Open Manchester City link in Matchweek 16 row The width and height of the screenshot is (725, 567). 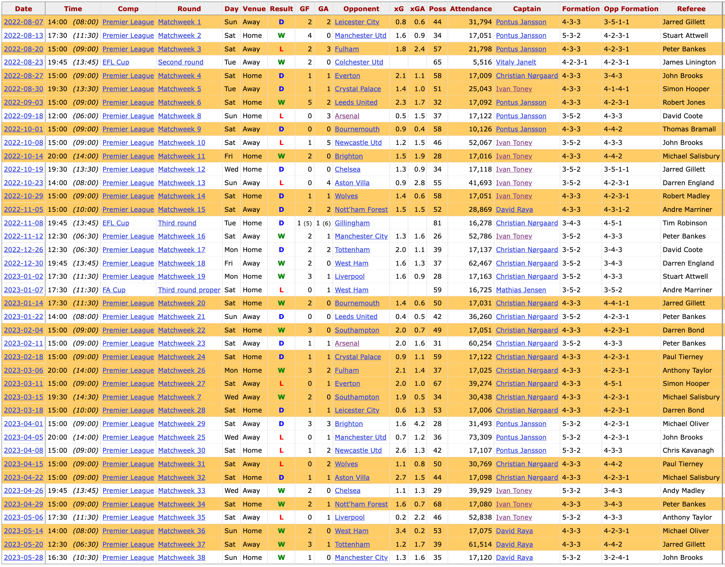pos(361,236)
